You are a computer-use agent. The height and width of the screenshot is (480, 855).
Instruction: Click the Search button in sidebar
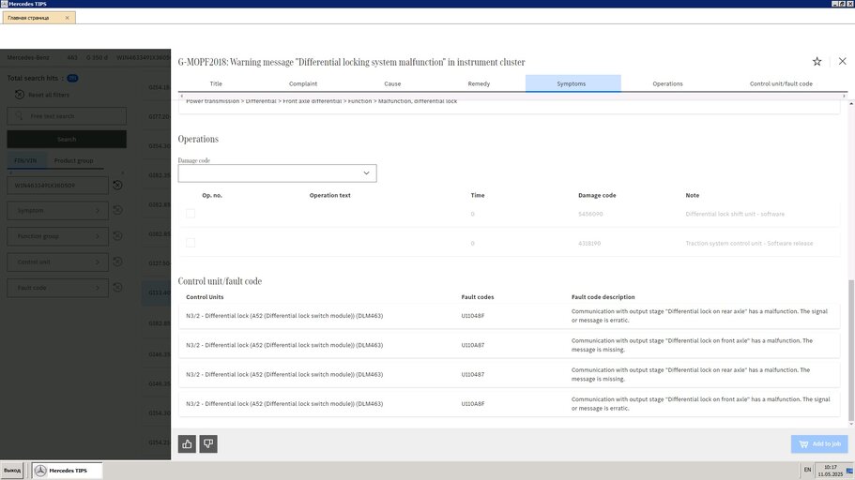pyautogui.click(x=67, y=140)
